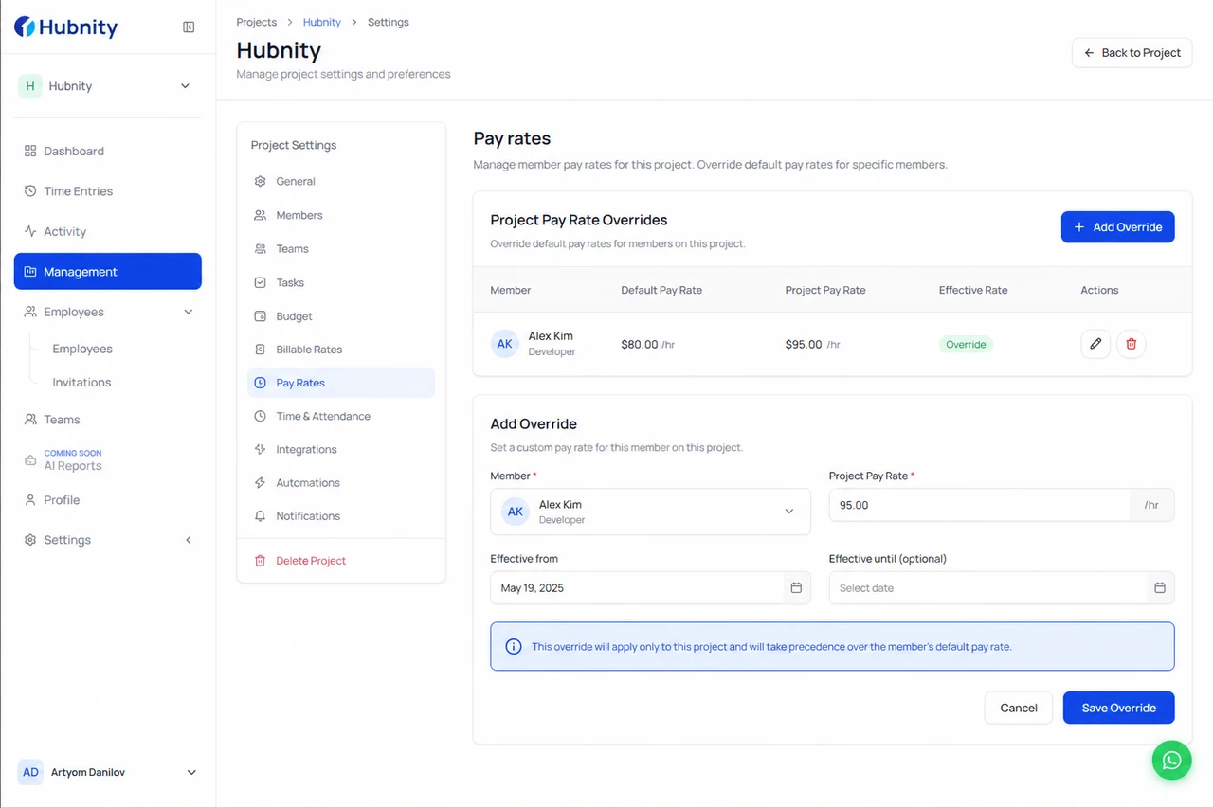Click the Dashboard grid icon
1213x808 pixels.
point(30,151)
